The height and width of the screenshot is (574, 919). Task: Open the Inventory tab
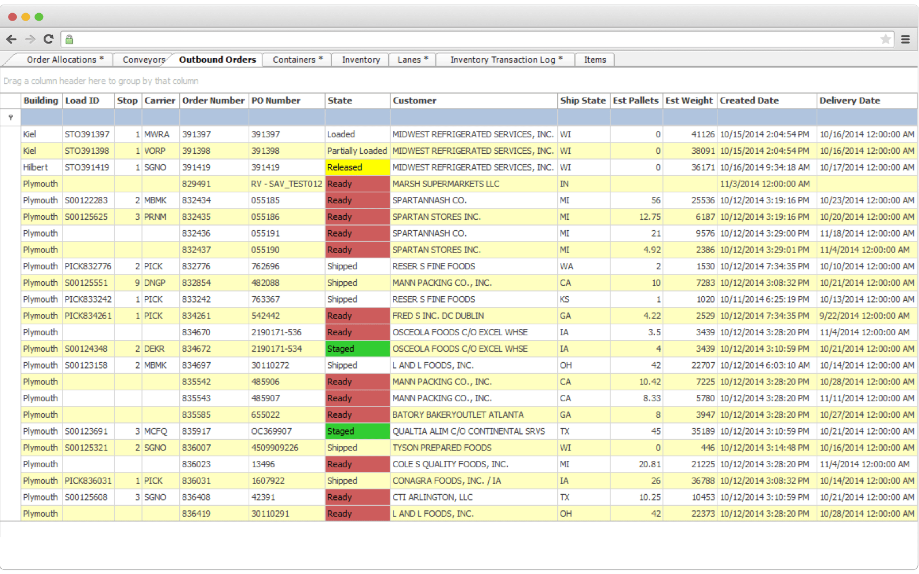(x=361, y=60)
